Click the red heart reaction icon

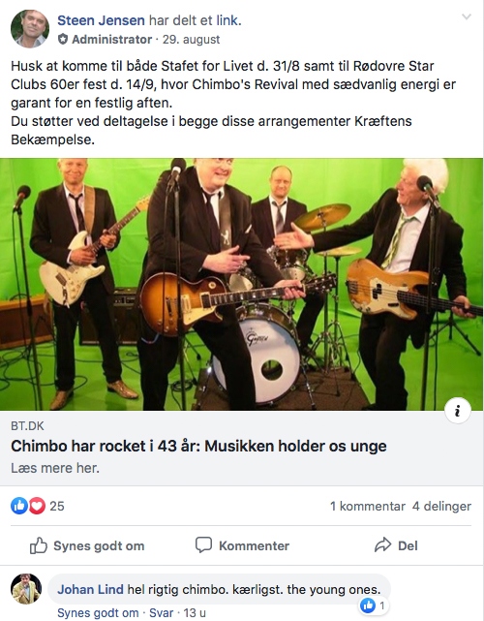(37, 506)
